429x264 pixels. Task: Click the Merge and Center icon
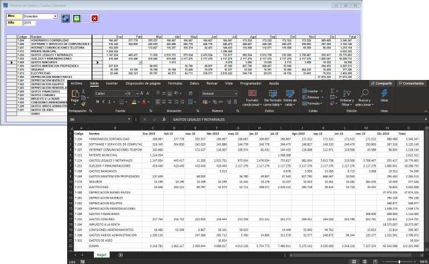click(191, 102)
